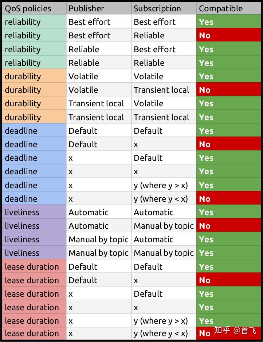Screen dimensions: 263x342
Task: Click Manual by topic subscription in Automatic publisher row
Action: click(x=164, y=226)
